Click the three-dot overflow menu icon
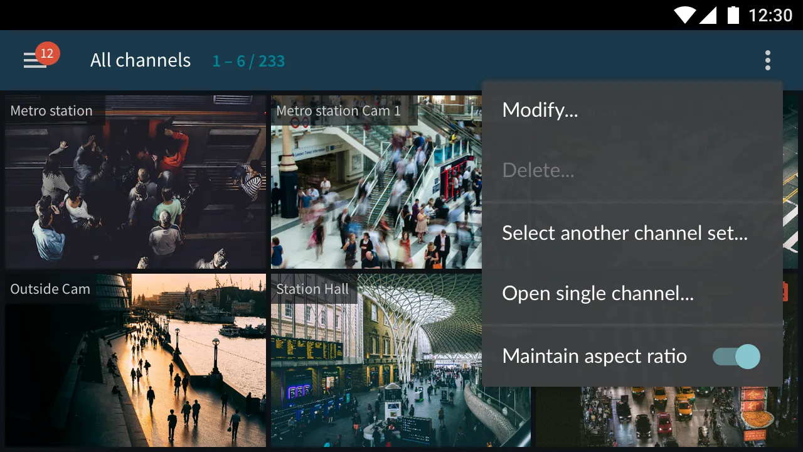Viewport: 803px width, 452px height. pyautogui.click(x=767, y=61)
